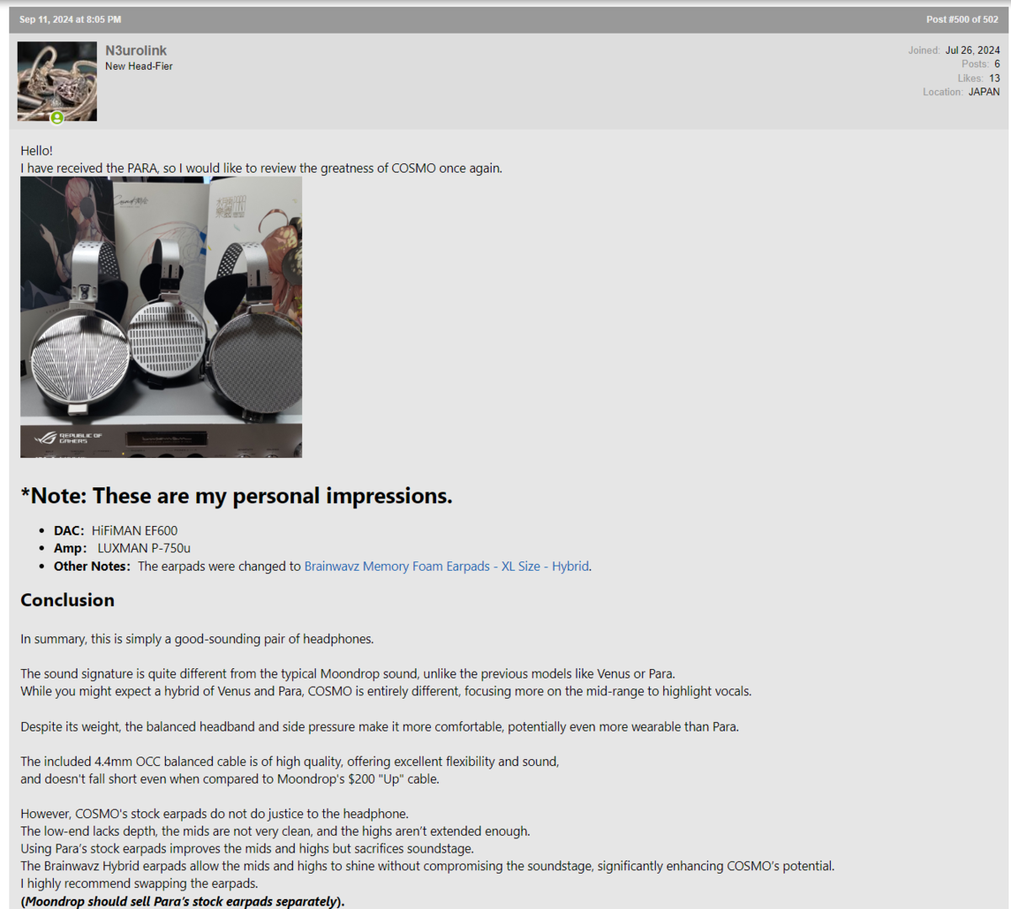The image size is (1011, 909).
Task: Select the DAC: HiFiMAN EF600 bullet
Action: [x=115, y=531]
